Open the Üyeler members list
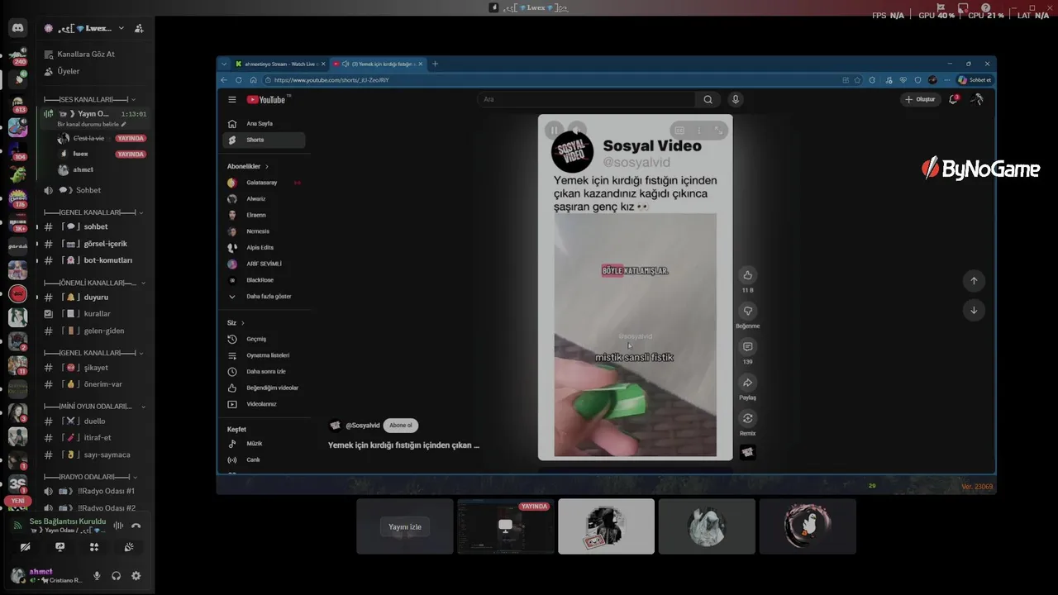 (x=69, y=71)
